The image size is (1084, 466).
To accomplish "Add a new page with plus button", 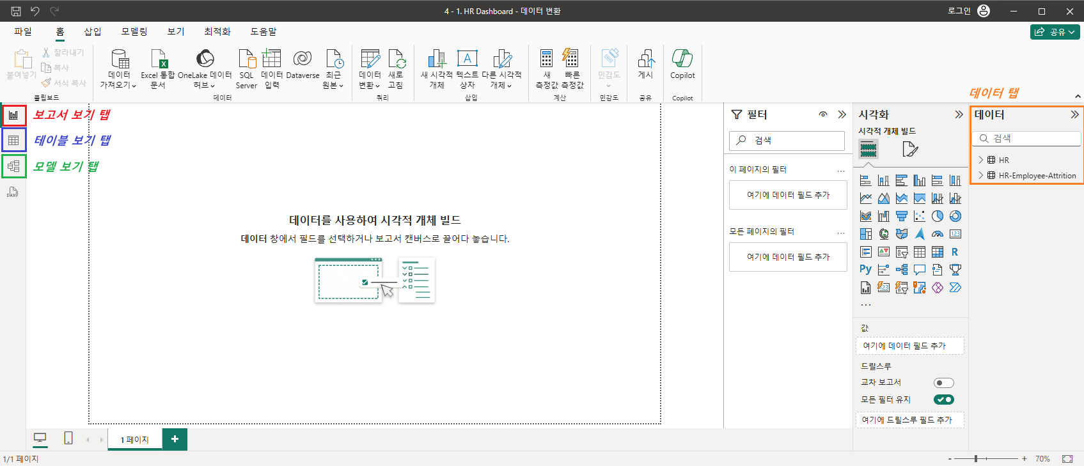I will point(175,439).
